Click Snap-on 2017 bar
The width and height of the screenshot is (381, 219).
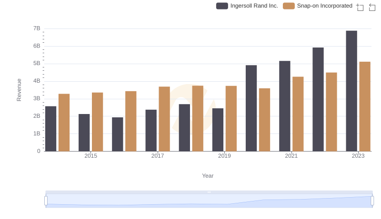164,119
